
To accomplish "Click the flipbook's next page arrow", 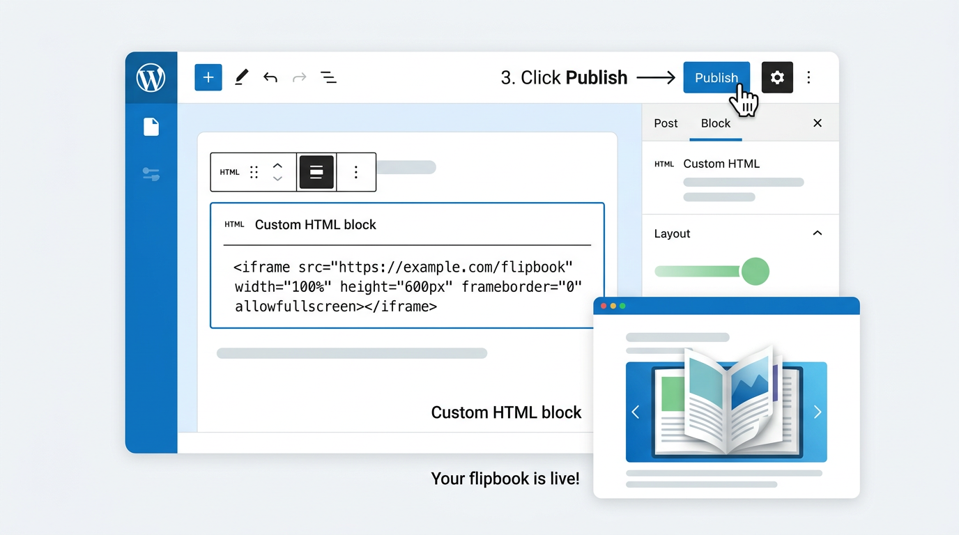I will pos(817,412).
